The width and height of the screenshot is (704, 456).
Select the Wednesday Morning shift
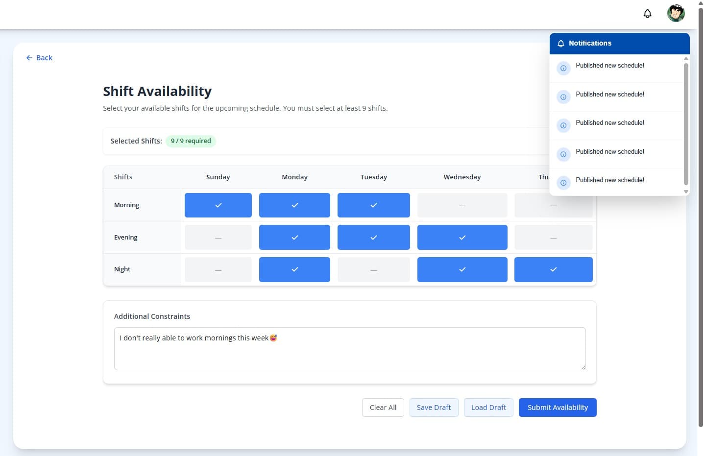(462, 205)
